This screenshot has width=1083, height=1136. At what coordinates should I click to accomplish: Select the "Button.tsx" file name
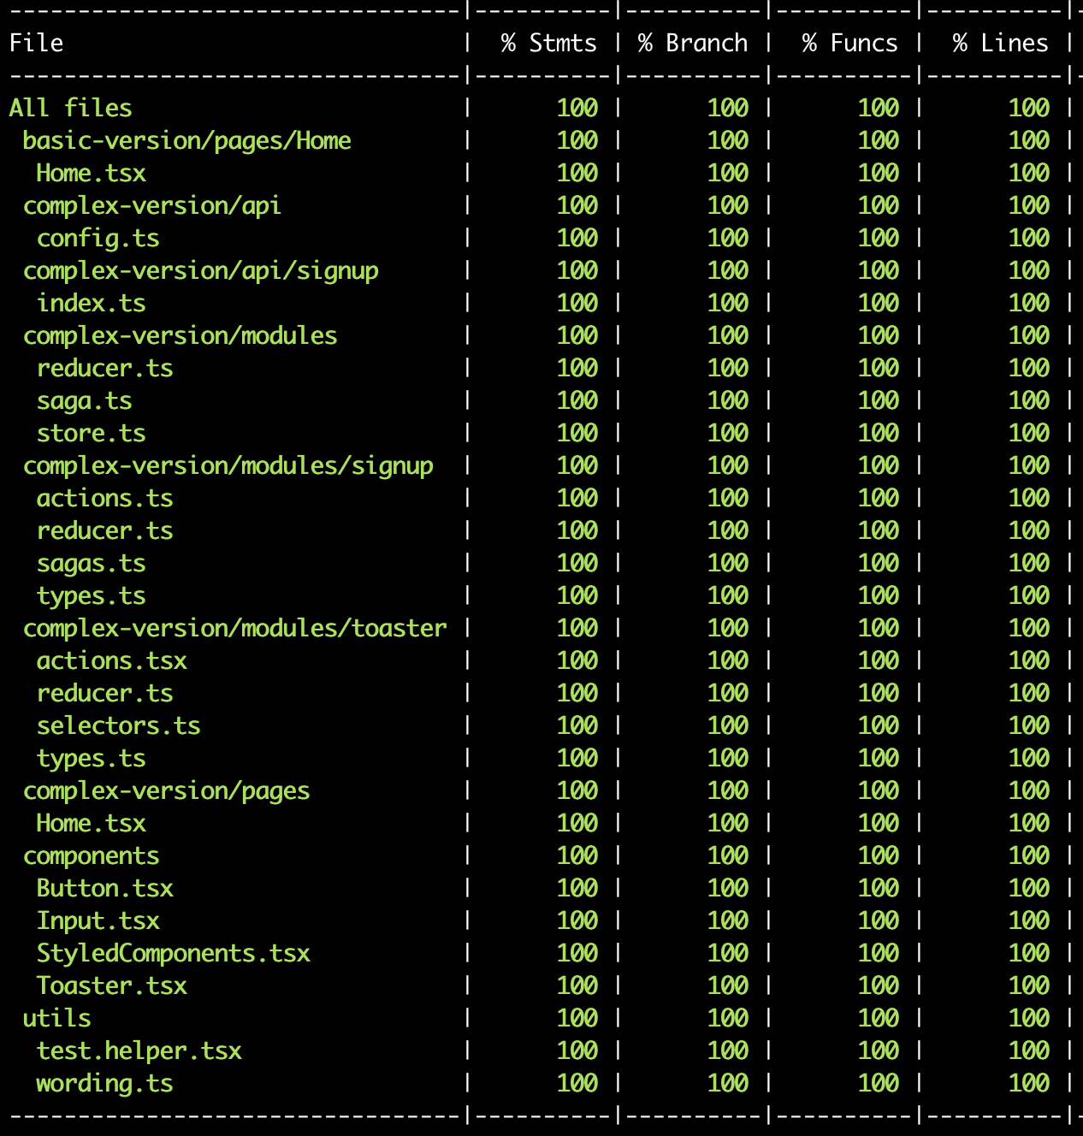105,888
